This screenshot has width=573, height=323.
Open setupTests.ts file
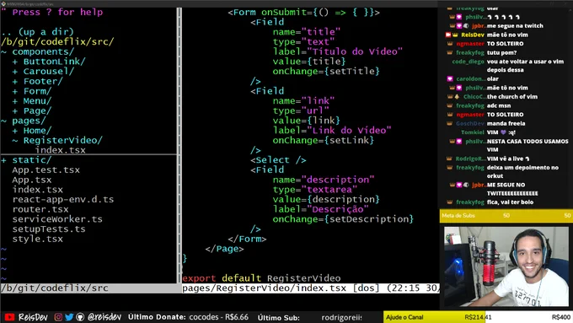[x=49, y=229]
